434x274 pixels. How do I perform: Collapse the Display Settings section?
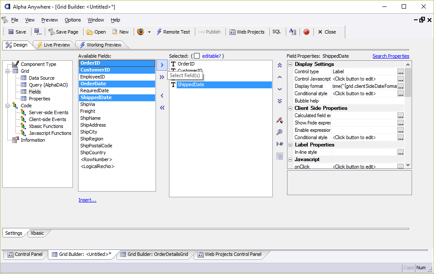point(290,64)
